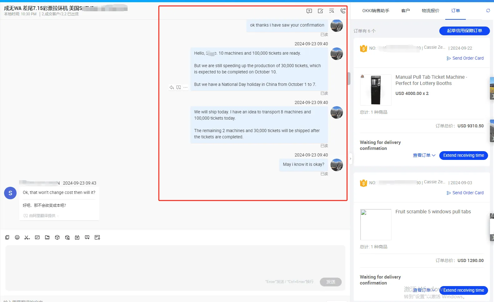Select the screenshot scissors tool
Image resolution: width=494 pixels, height=302 pixels.
(27, 237)
